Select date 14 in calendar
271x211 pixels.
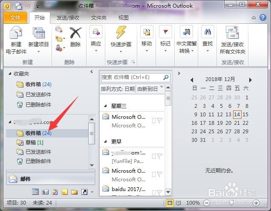tap(237, 114)
